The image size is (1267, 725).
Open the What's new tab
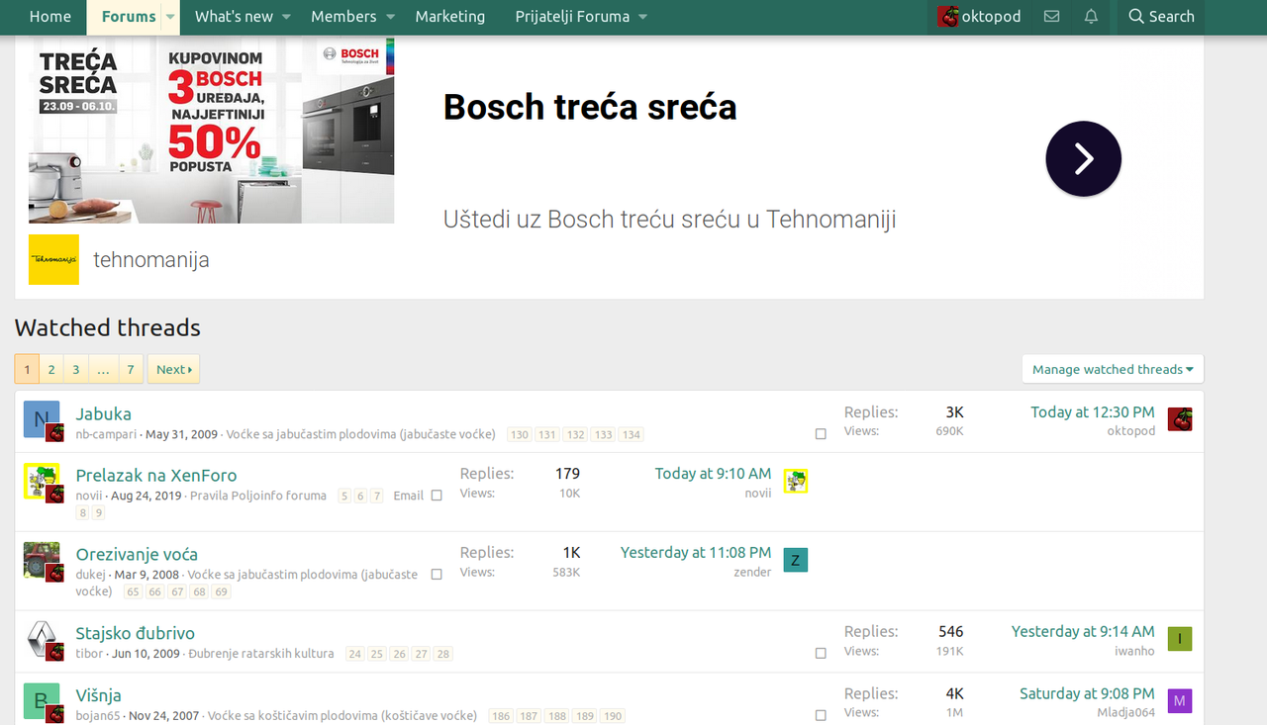tap(234, 16)
